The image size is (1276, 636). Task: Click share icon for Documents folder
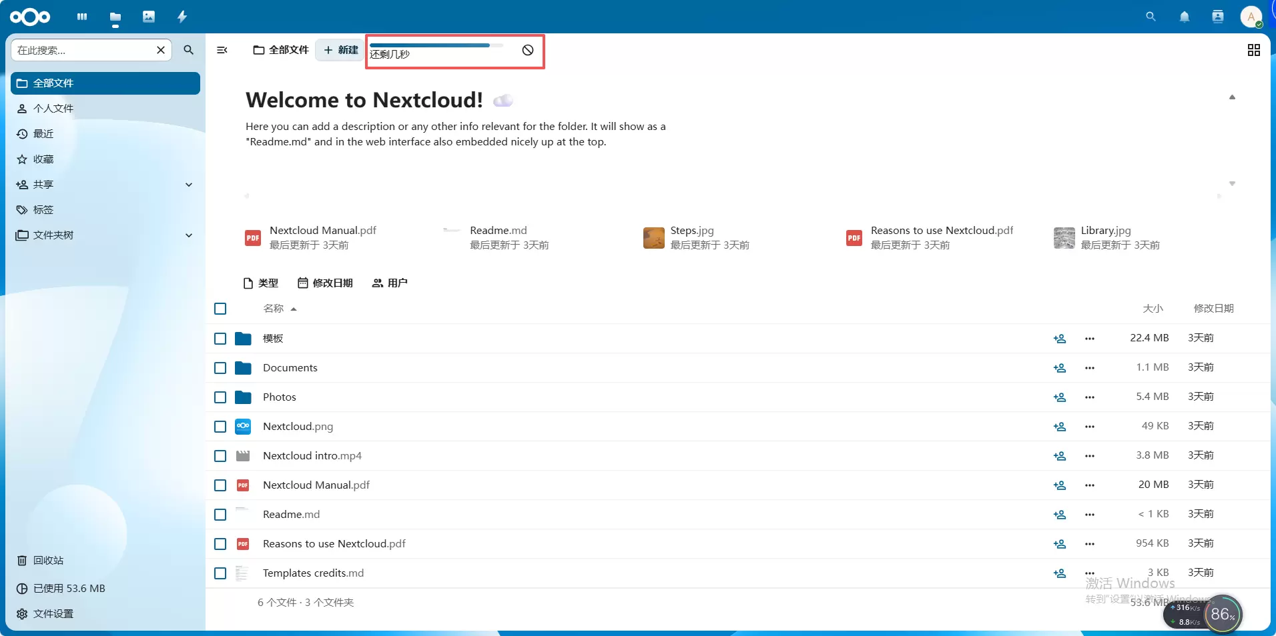(1059, 368)
